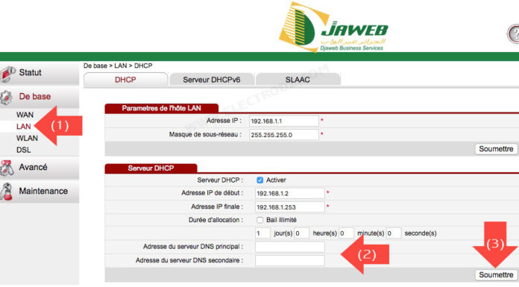Viewport: 519px width, 287px height.
Task: Click the Maintenance sidebar icon
Action: coord(7,192)
